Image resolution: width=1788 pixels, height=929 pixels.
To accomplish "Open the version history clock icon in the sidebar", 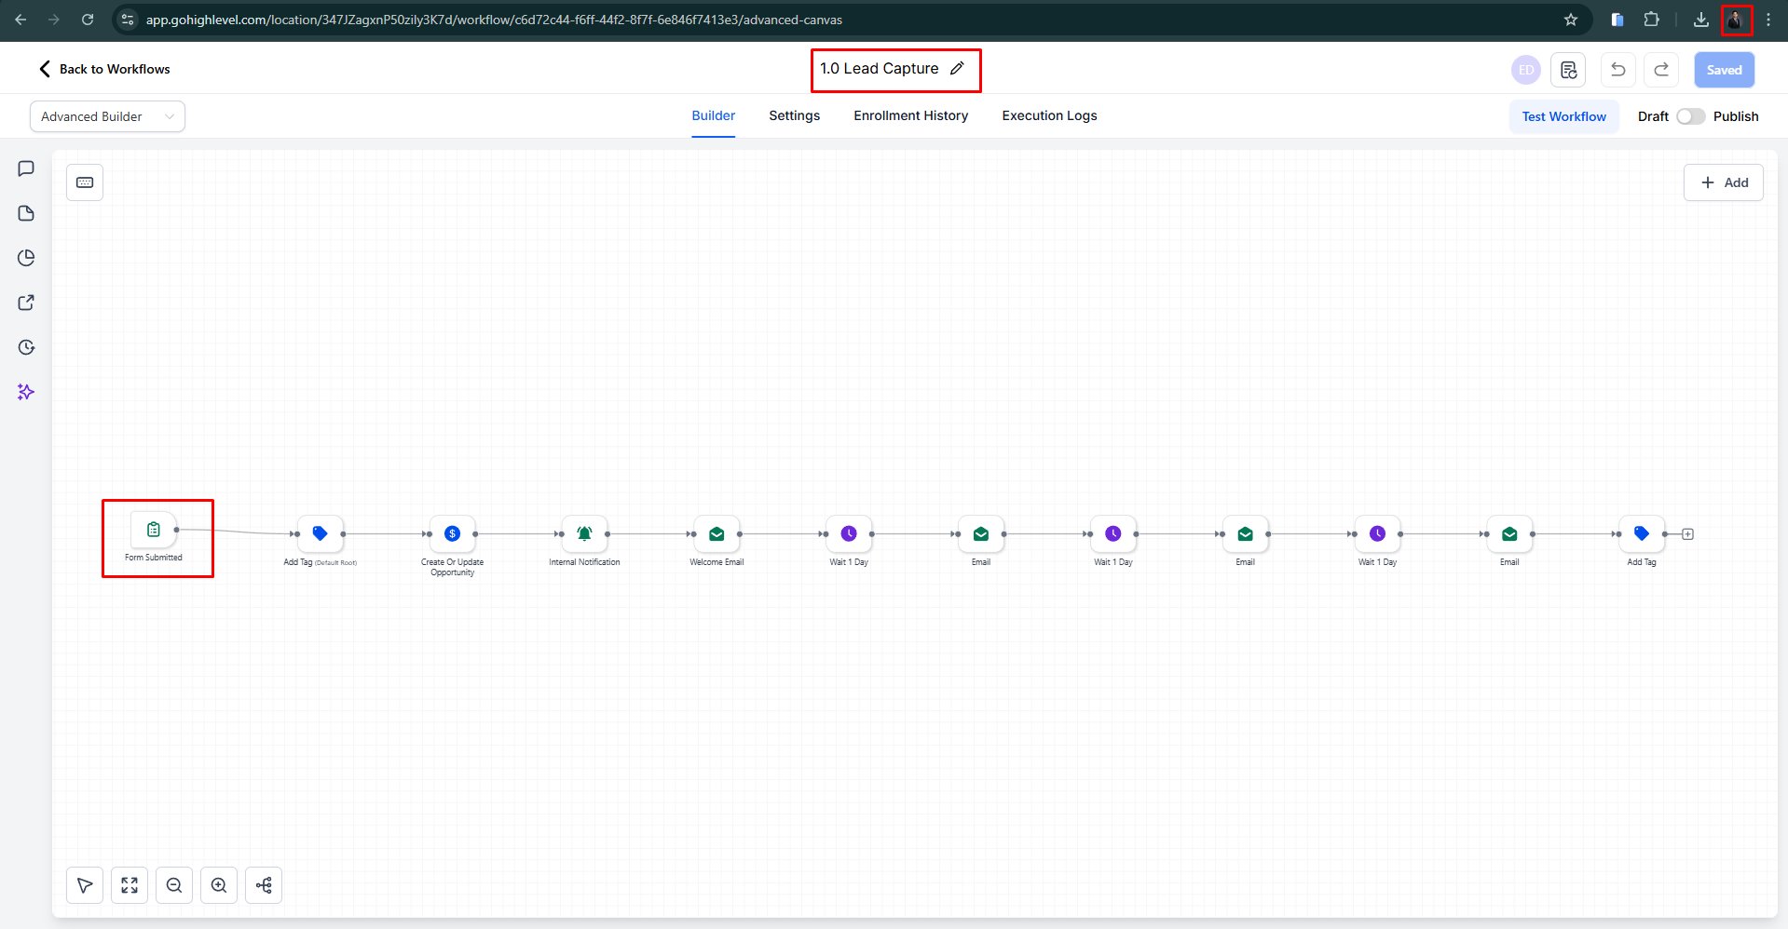I will [26, 347].
